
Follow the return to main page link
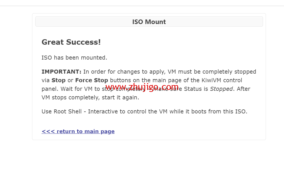78,131
